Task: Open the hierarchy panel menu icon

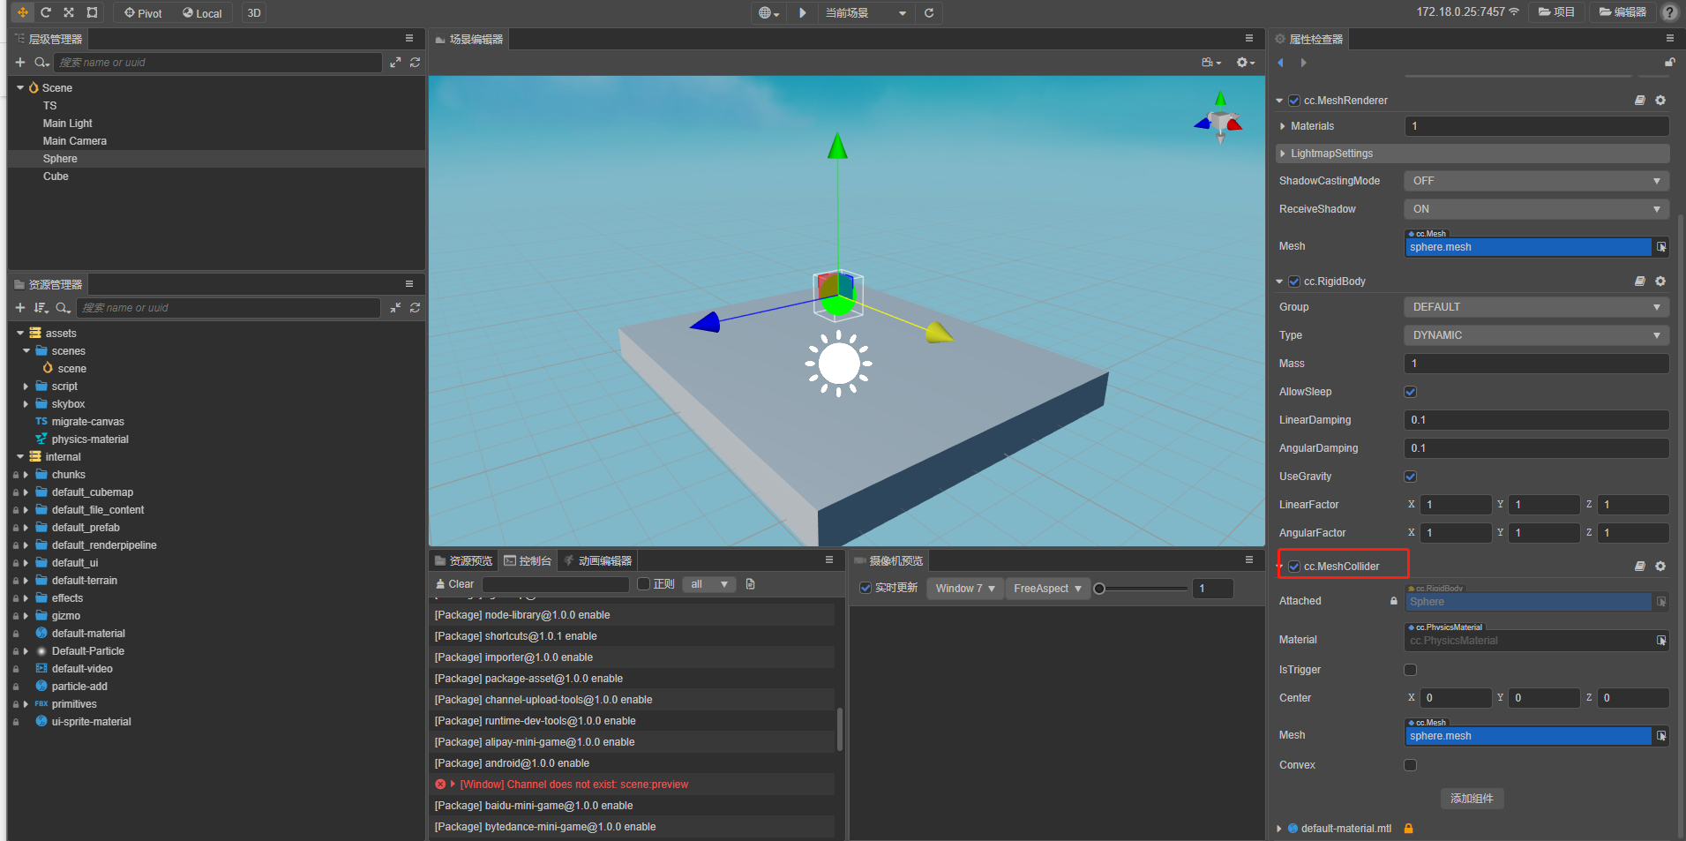Action: click(409, 39)
